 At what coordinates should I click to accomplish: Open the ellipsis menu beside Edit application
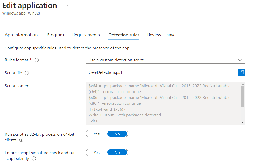pos(67,6)
